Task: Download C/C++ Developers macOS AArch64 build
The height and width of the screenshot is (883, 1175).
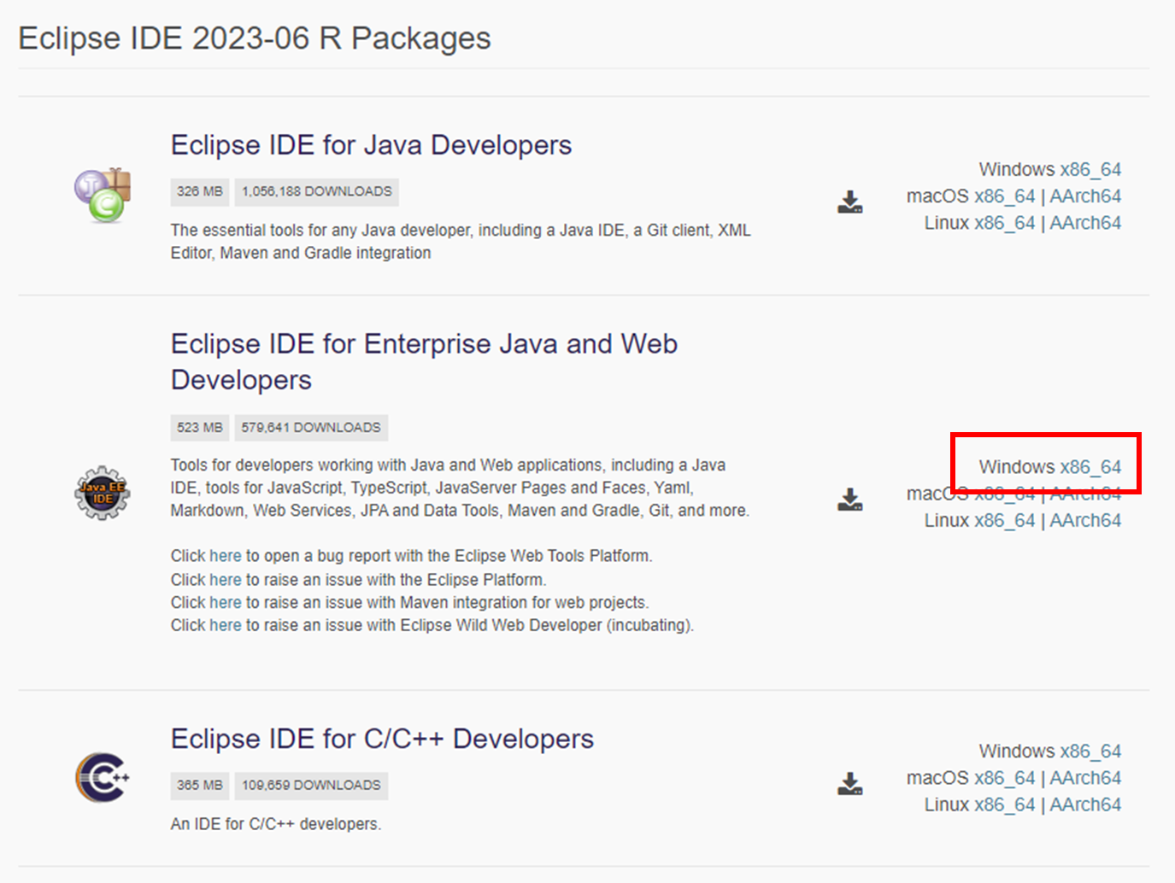Action: [x=1085, y=778]
